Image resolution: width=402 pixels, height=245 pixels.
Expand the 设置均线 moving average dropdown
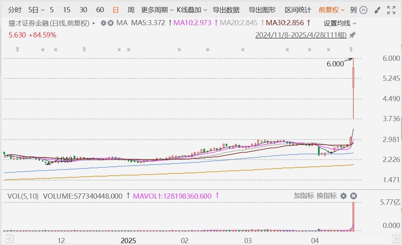tap(340, 23)
